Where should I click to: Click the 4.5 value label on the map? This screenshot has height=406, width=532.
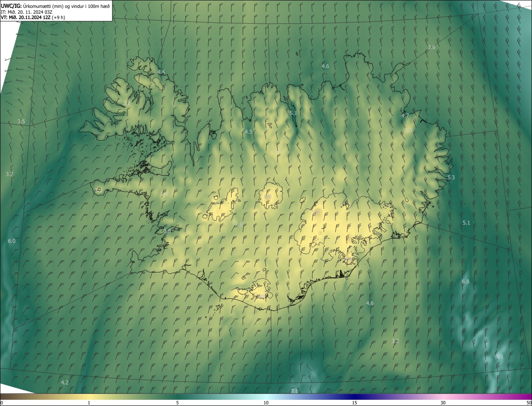[x=249, y=132]
